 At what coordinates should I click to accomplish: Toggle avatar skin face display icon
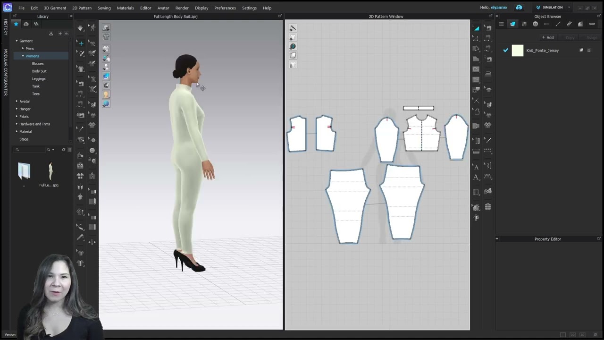[106, 94]
